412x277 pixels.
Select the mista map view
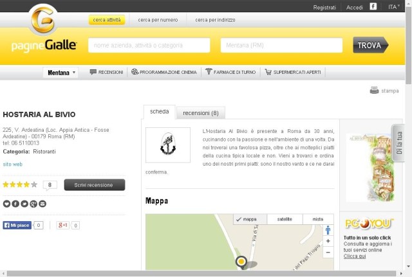318,219
